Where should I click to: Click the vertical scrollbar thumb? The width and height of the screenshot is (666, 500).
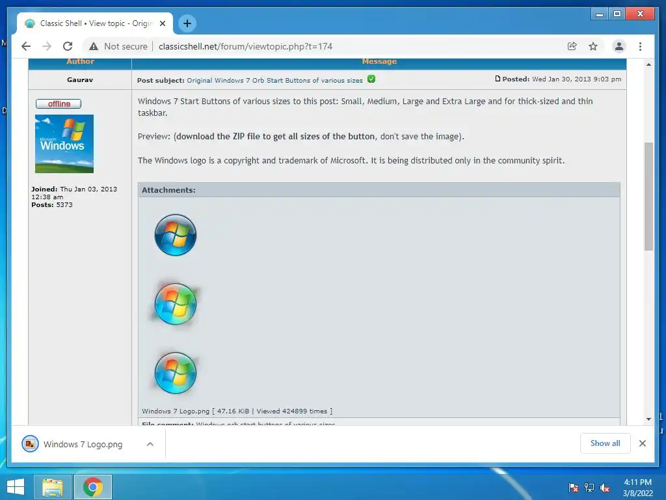[648, 197]
